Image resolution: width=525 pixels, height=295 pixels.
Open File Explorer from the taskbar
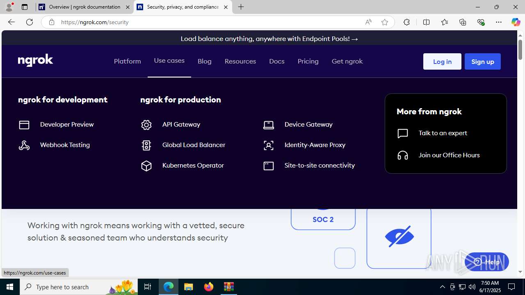tap(189, 287)
